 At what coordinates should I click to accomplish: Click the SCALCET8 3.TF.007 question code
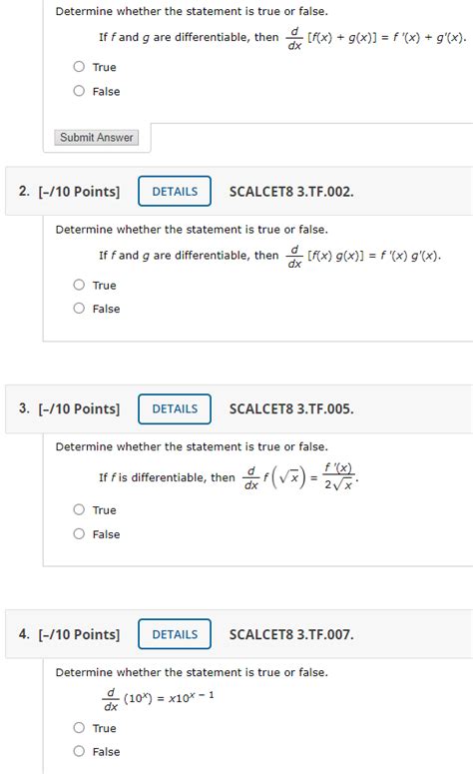point(291,634)
